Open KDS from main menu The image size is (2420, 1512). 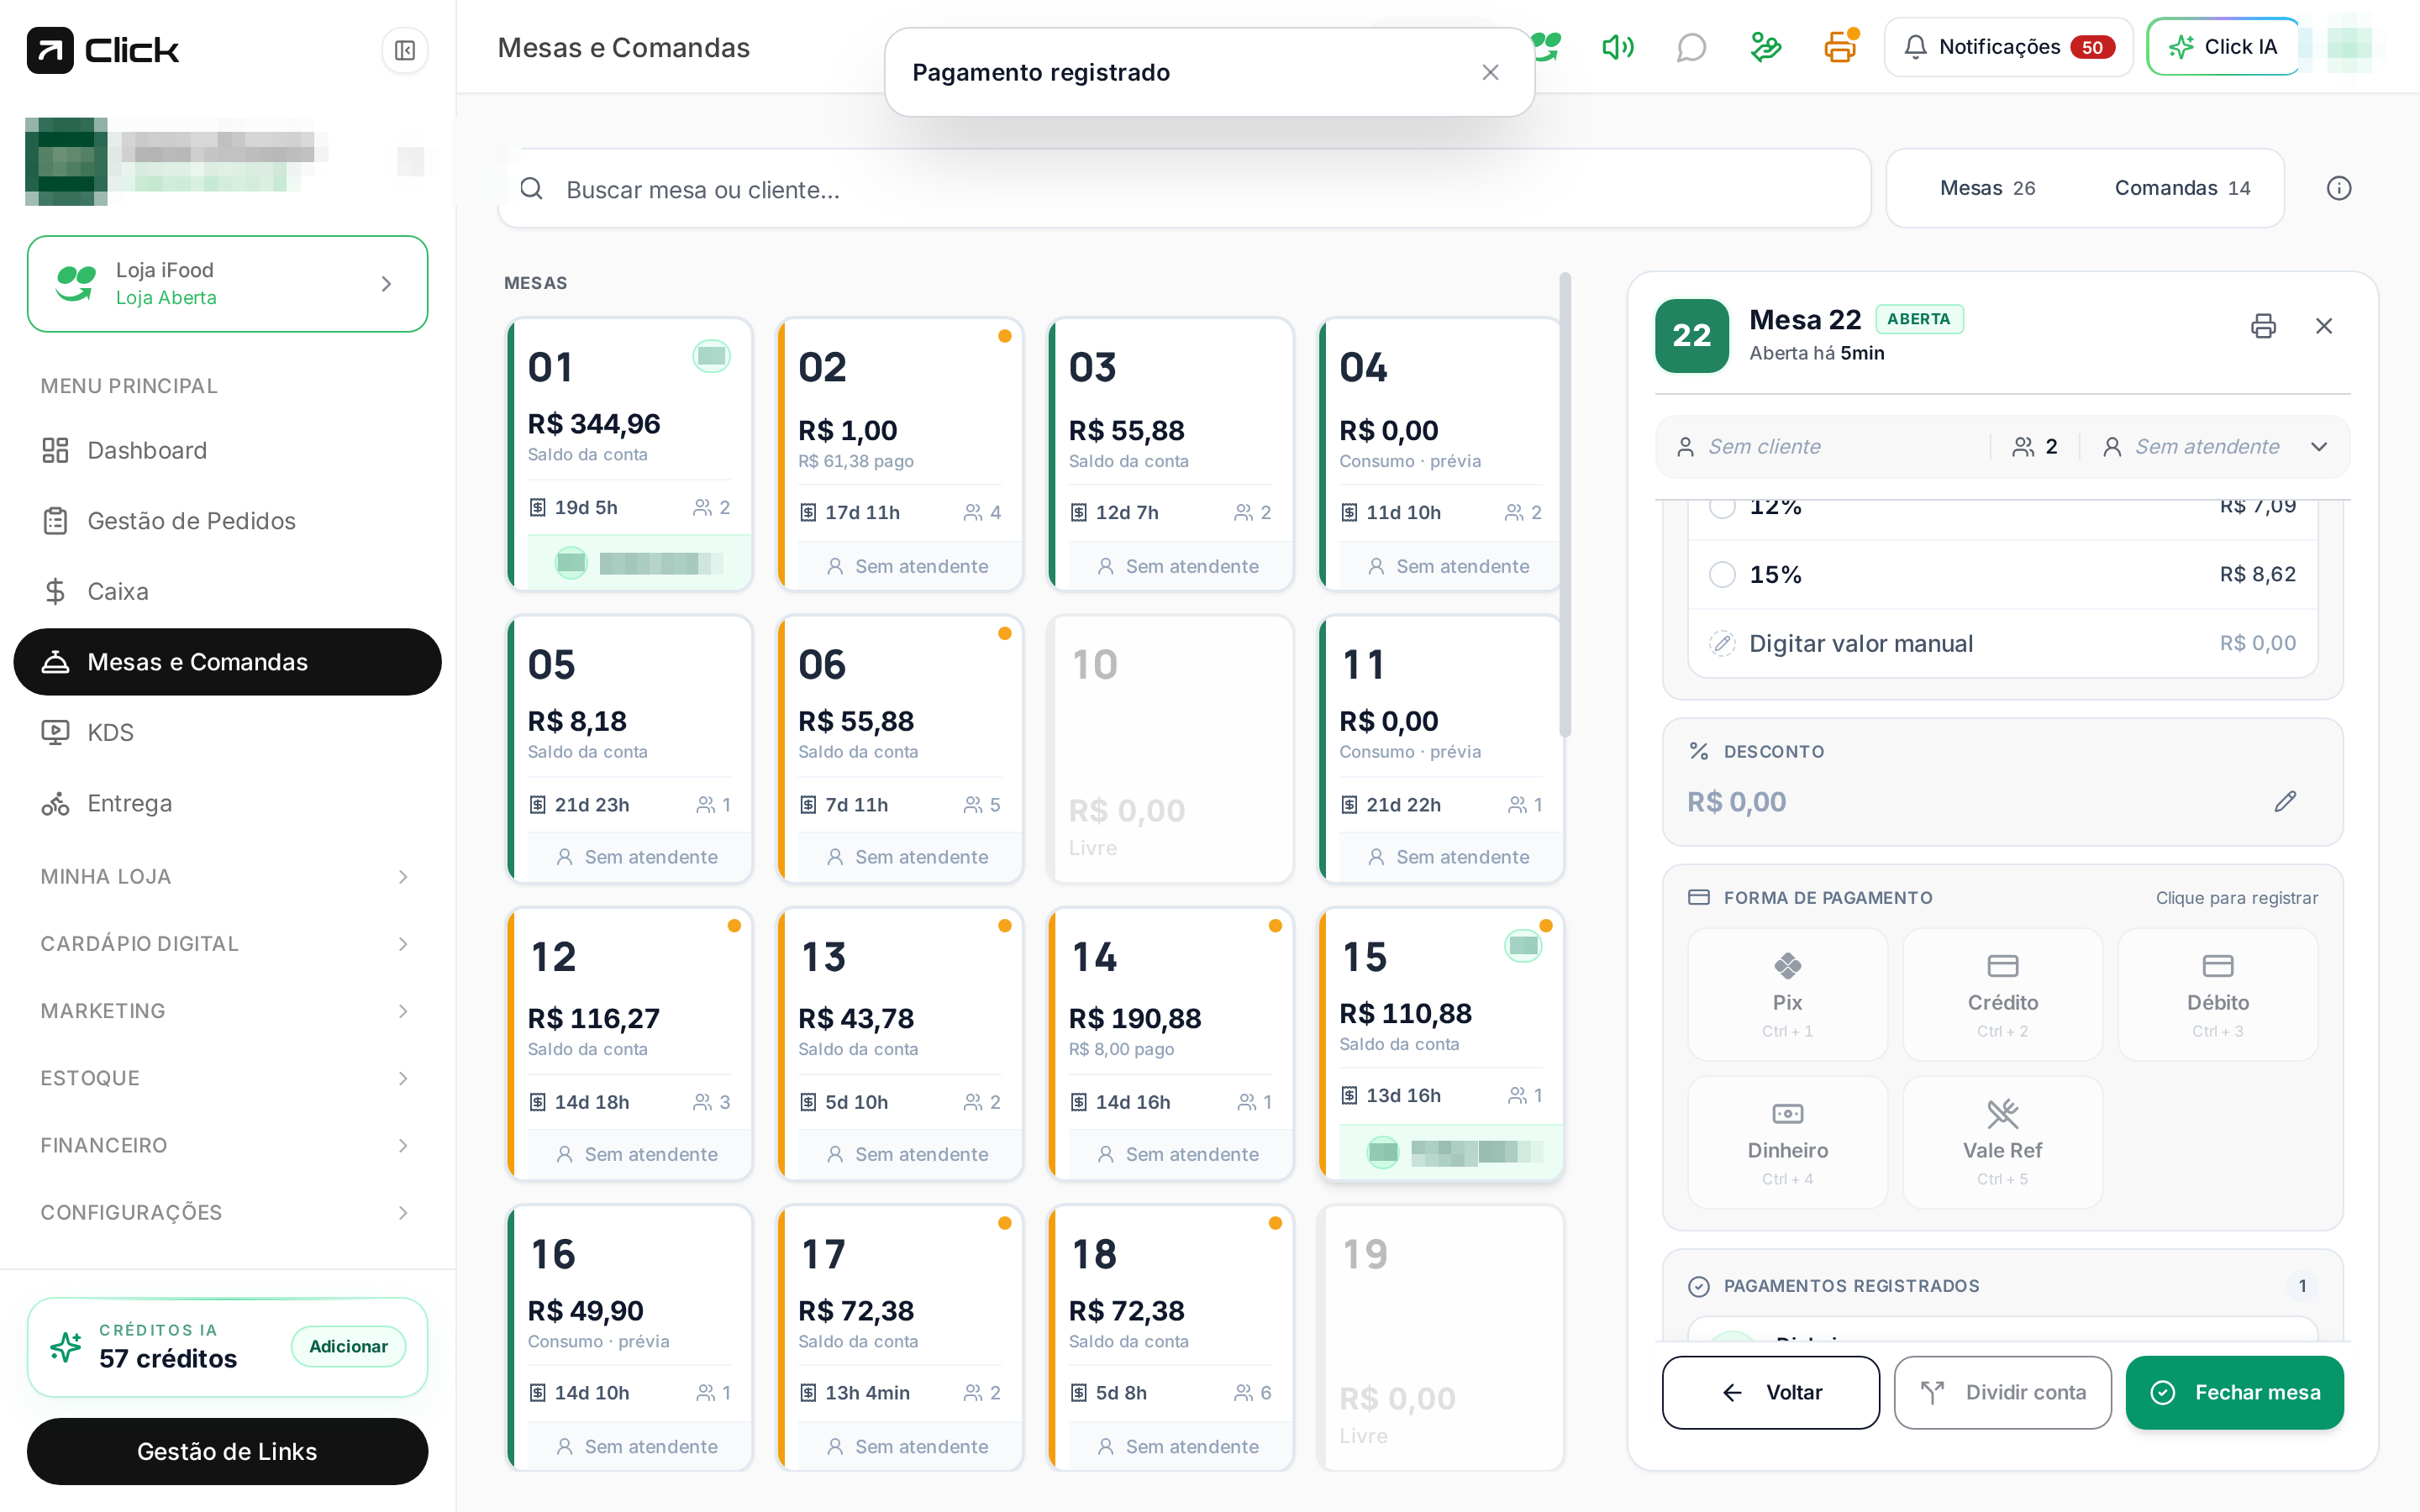point(227,732)
